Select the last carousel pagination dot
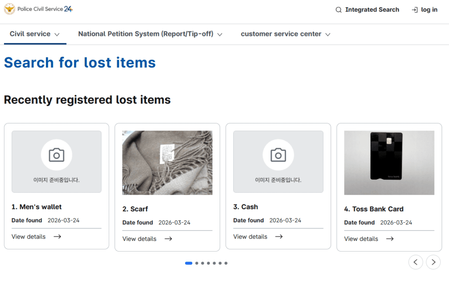This screenshot has width=449, height=284. click(x=226, y=263)
